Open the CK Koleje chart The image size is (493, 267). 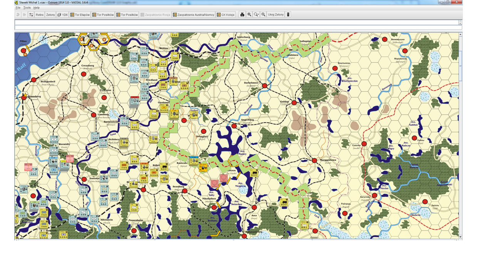[x=226, y=15]
